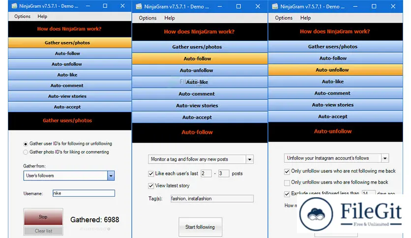
Task: Maximize the right NinjaGram window
Action: 374,6
